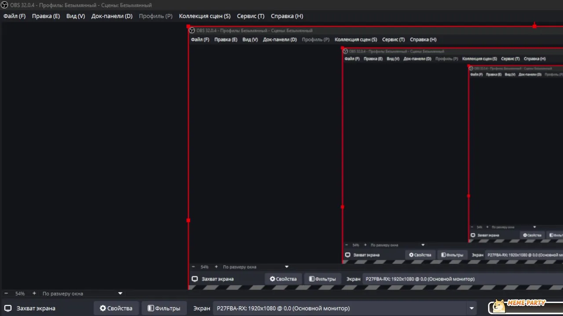Click the greyed Профиль (P) menu in main window
This screenshot has height=316, width=563.
tap(156, 16)
